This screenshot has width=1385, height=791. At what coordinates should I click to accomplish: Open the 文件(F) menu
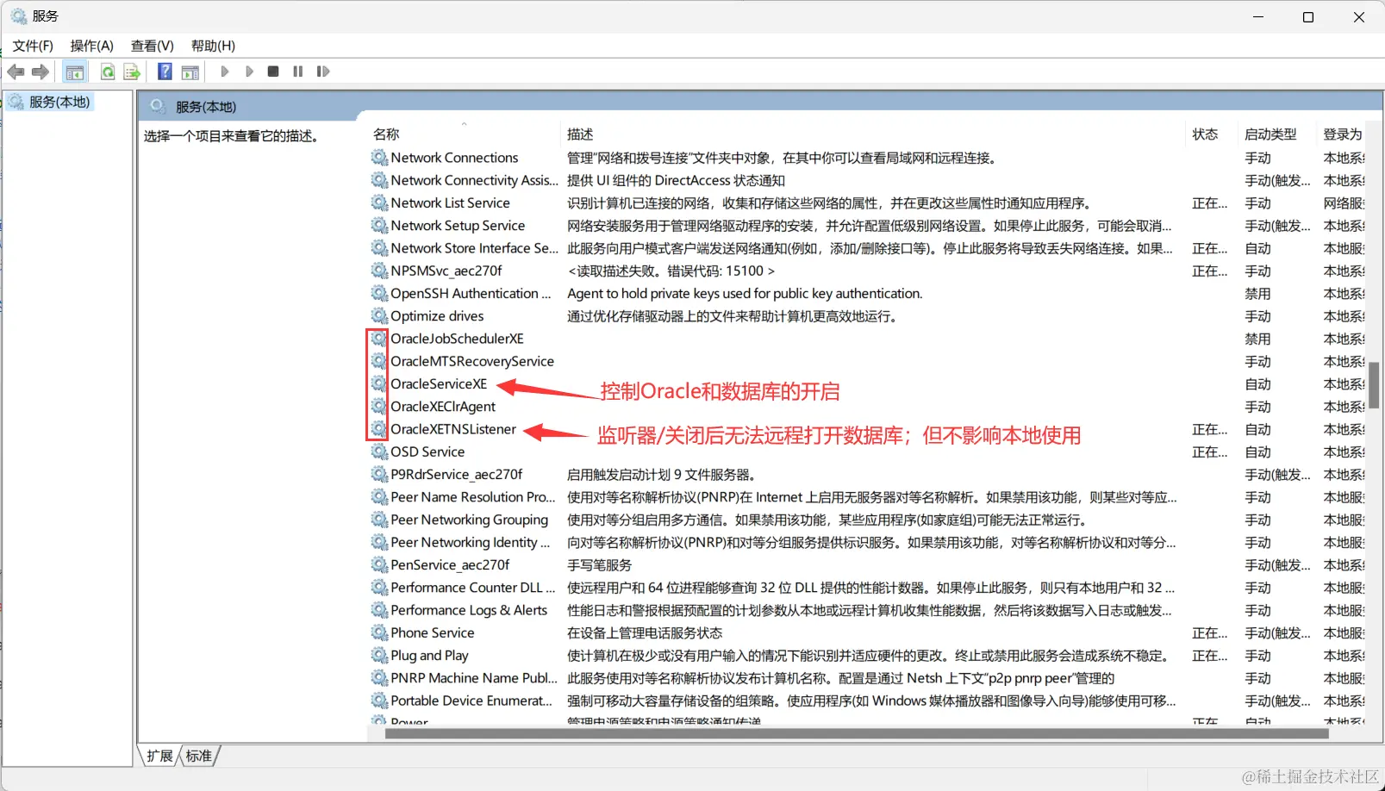33,46
